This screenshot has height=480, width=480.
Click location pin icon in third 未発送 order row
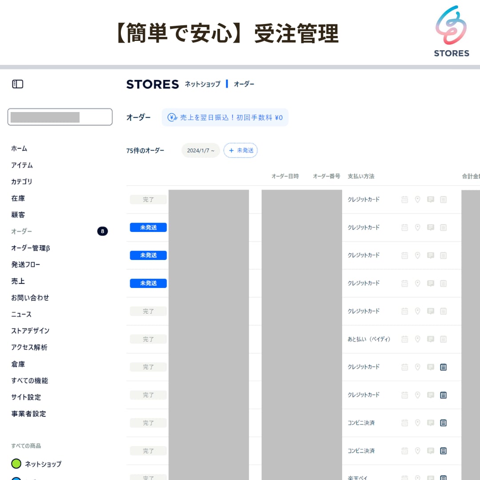point(417,283)
